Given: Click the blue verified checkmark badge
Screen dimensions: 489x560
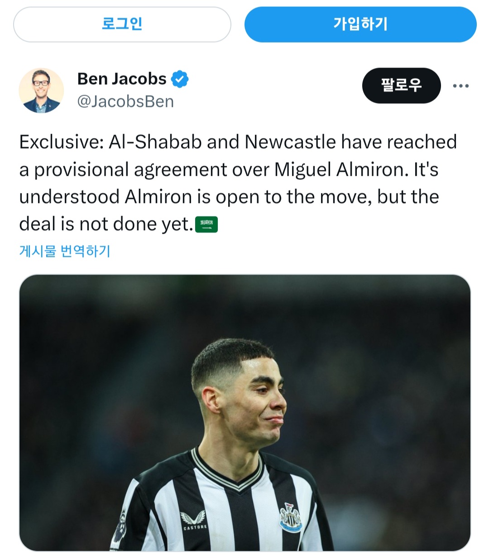Looking at the screenshot, I should [x=180, y=79].
